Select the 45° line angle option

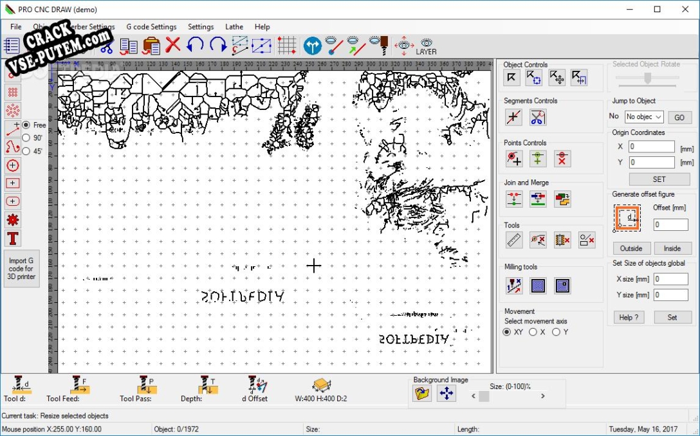(x=26, y=151)
